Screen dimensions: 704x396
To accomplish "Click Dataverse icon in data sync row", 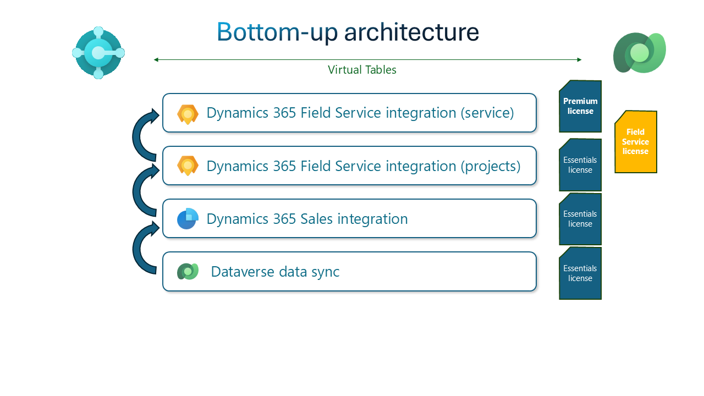I will pyautogui.click(x=188, y=272).
